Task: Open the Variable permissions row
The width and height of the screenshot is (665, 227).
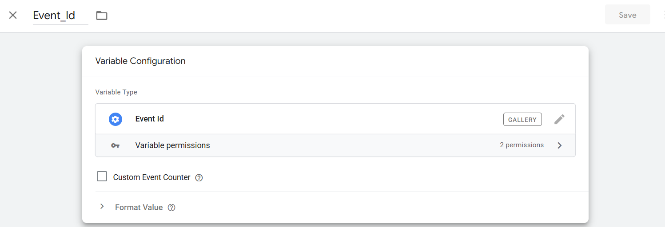Action: [172, 145]
